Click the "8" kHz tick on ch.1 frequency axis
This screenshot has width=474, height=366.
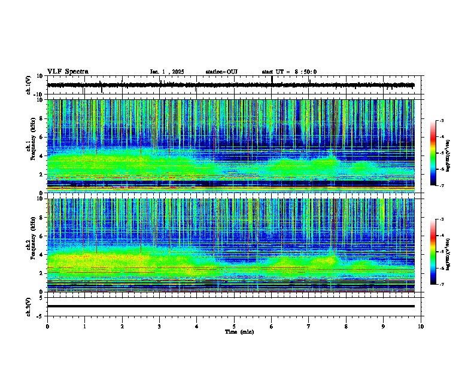coord(42,118)
